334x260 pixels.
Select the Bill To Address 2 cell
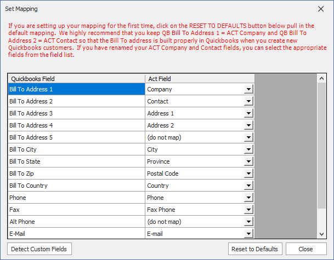point(76,101)
